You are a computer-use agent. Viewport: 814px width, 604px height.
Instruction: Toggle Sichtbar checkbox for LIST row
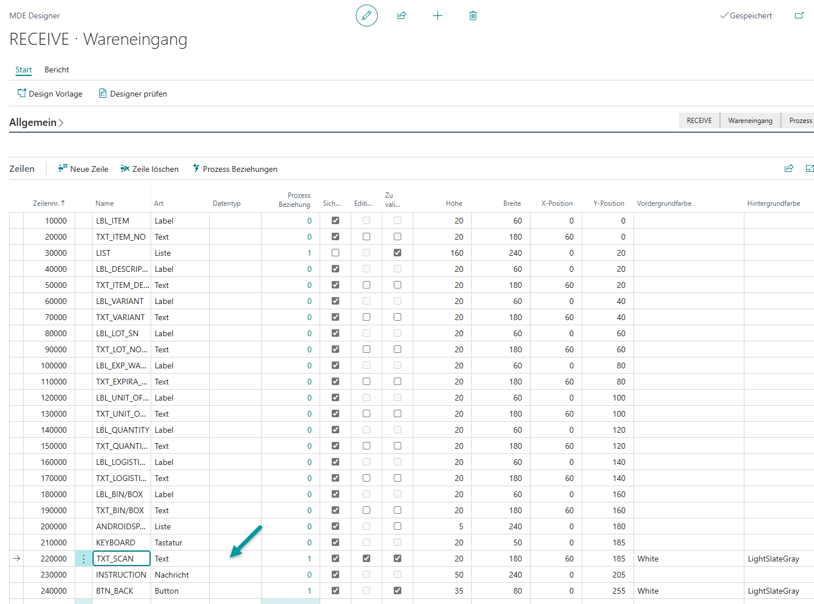[336, 253]
